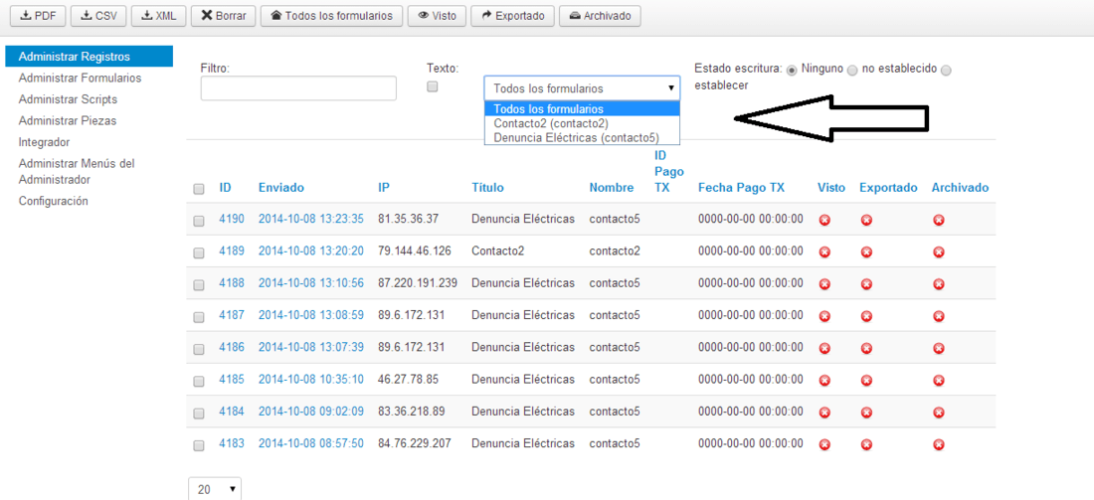
Task: Download records using the CSV button
Action: coord(98,16)
